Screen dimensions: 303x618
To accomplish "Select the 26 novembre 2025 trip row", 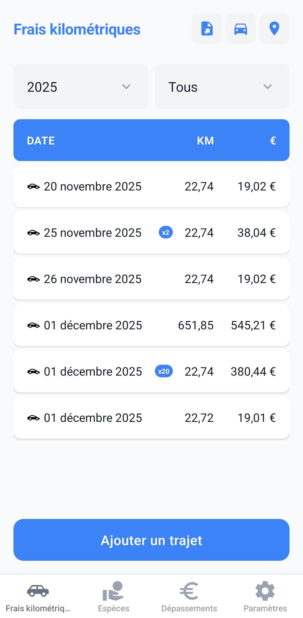I will pos(151,279).
